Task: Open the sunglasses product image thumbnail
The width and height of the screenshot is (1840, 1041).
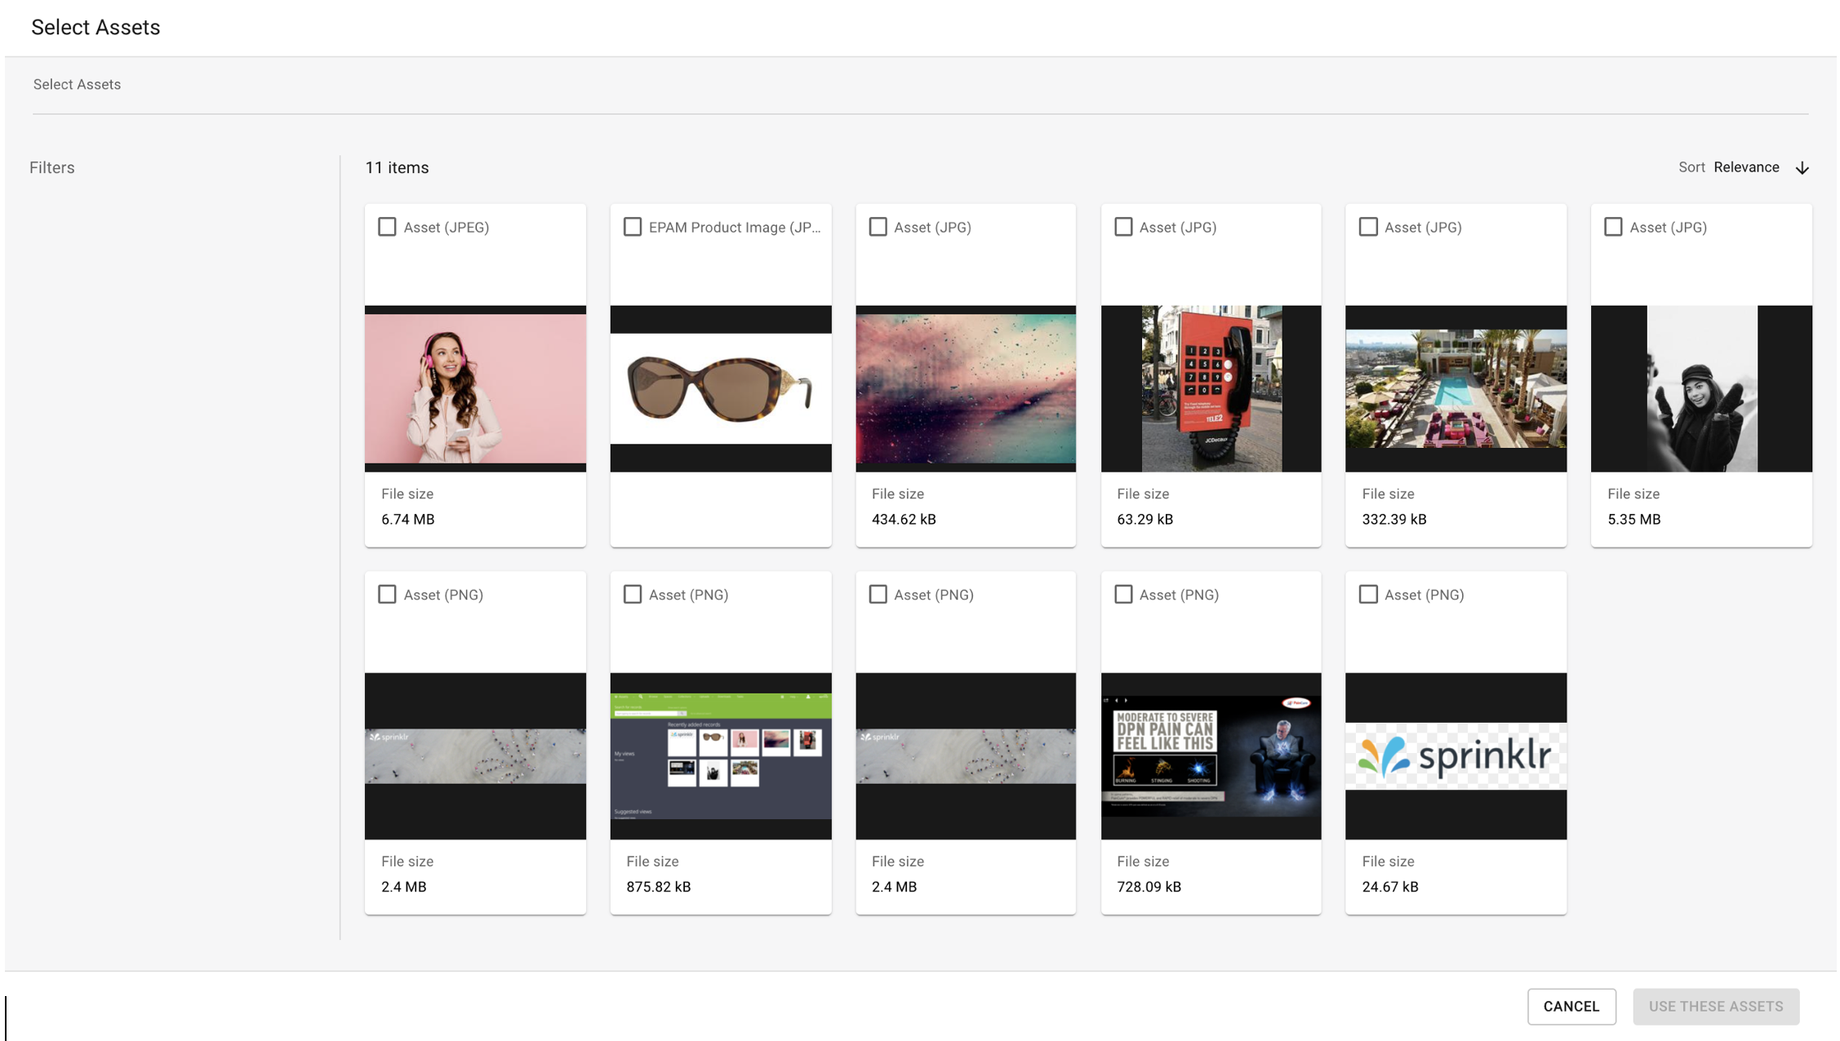Action: [x=721, y=388]
